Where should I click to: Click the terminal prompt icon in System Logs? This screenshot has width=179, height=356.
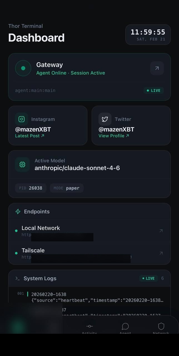pyautogui.click(x=17, y=278)
